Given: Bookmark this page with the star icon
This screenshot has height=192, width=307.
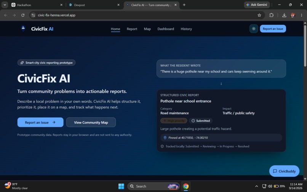Looking at the screenshot, I should point(259,15).
